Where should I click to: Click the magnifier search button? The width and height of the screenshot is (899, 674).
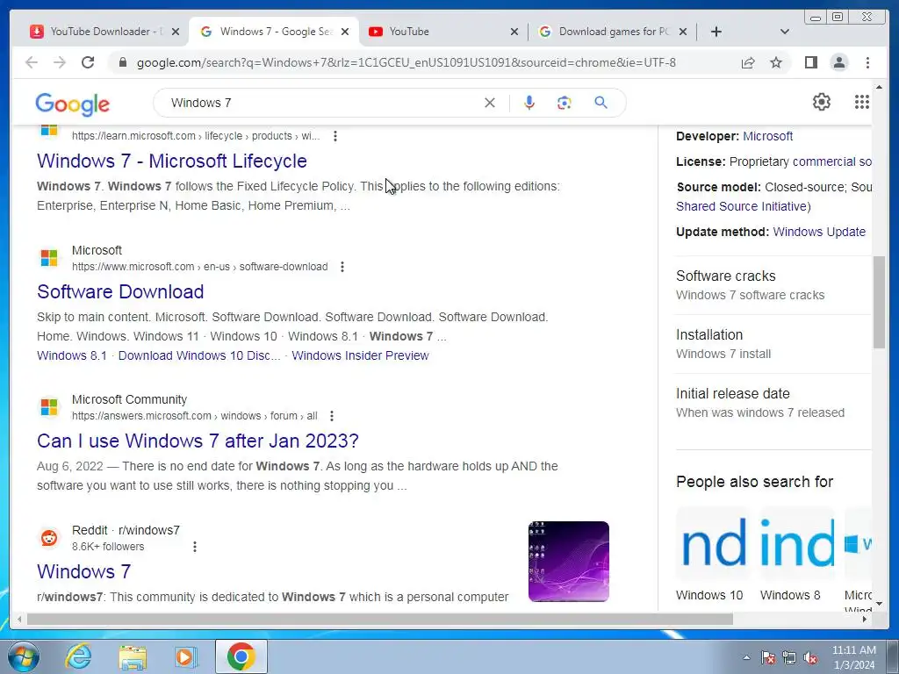pos(601,103)
